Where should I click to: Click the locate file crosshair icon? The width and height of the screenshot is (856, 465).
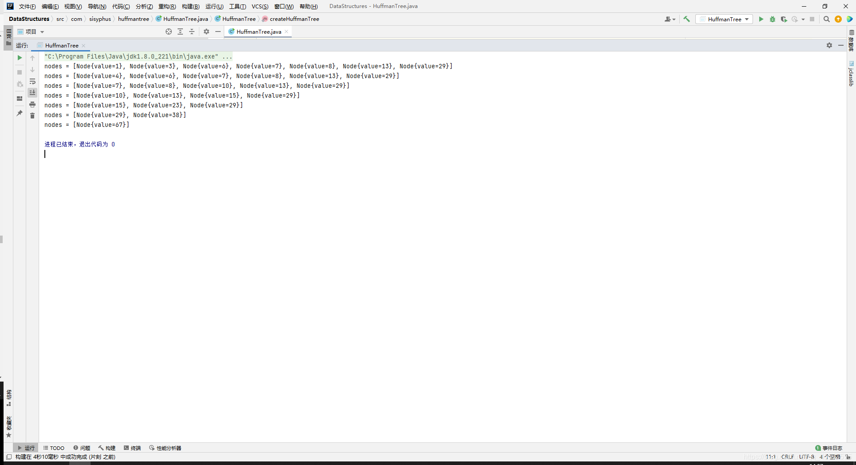coord(169,32)
